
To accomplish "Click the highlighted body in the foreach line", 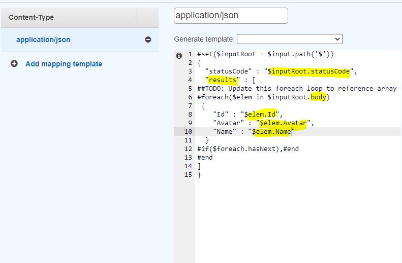I will [x=318, y=97].
